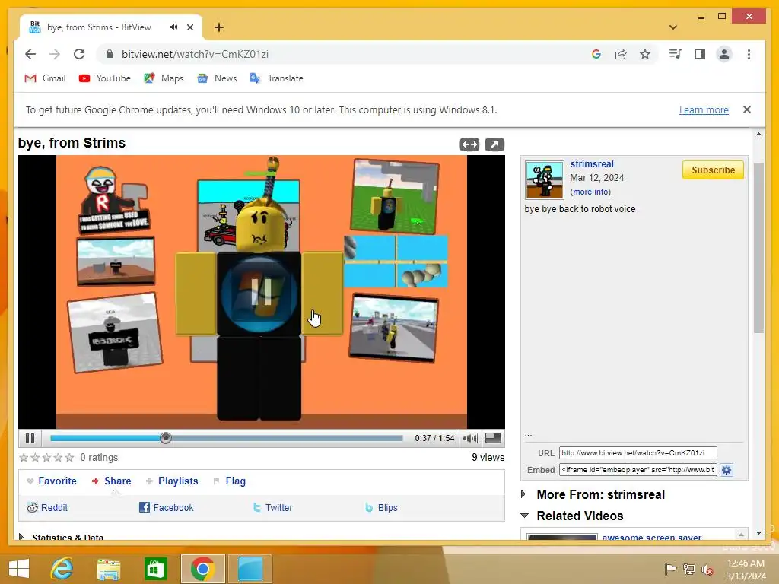Open the media control icon in Chrome toolbar

coord(676,54)
